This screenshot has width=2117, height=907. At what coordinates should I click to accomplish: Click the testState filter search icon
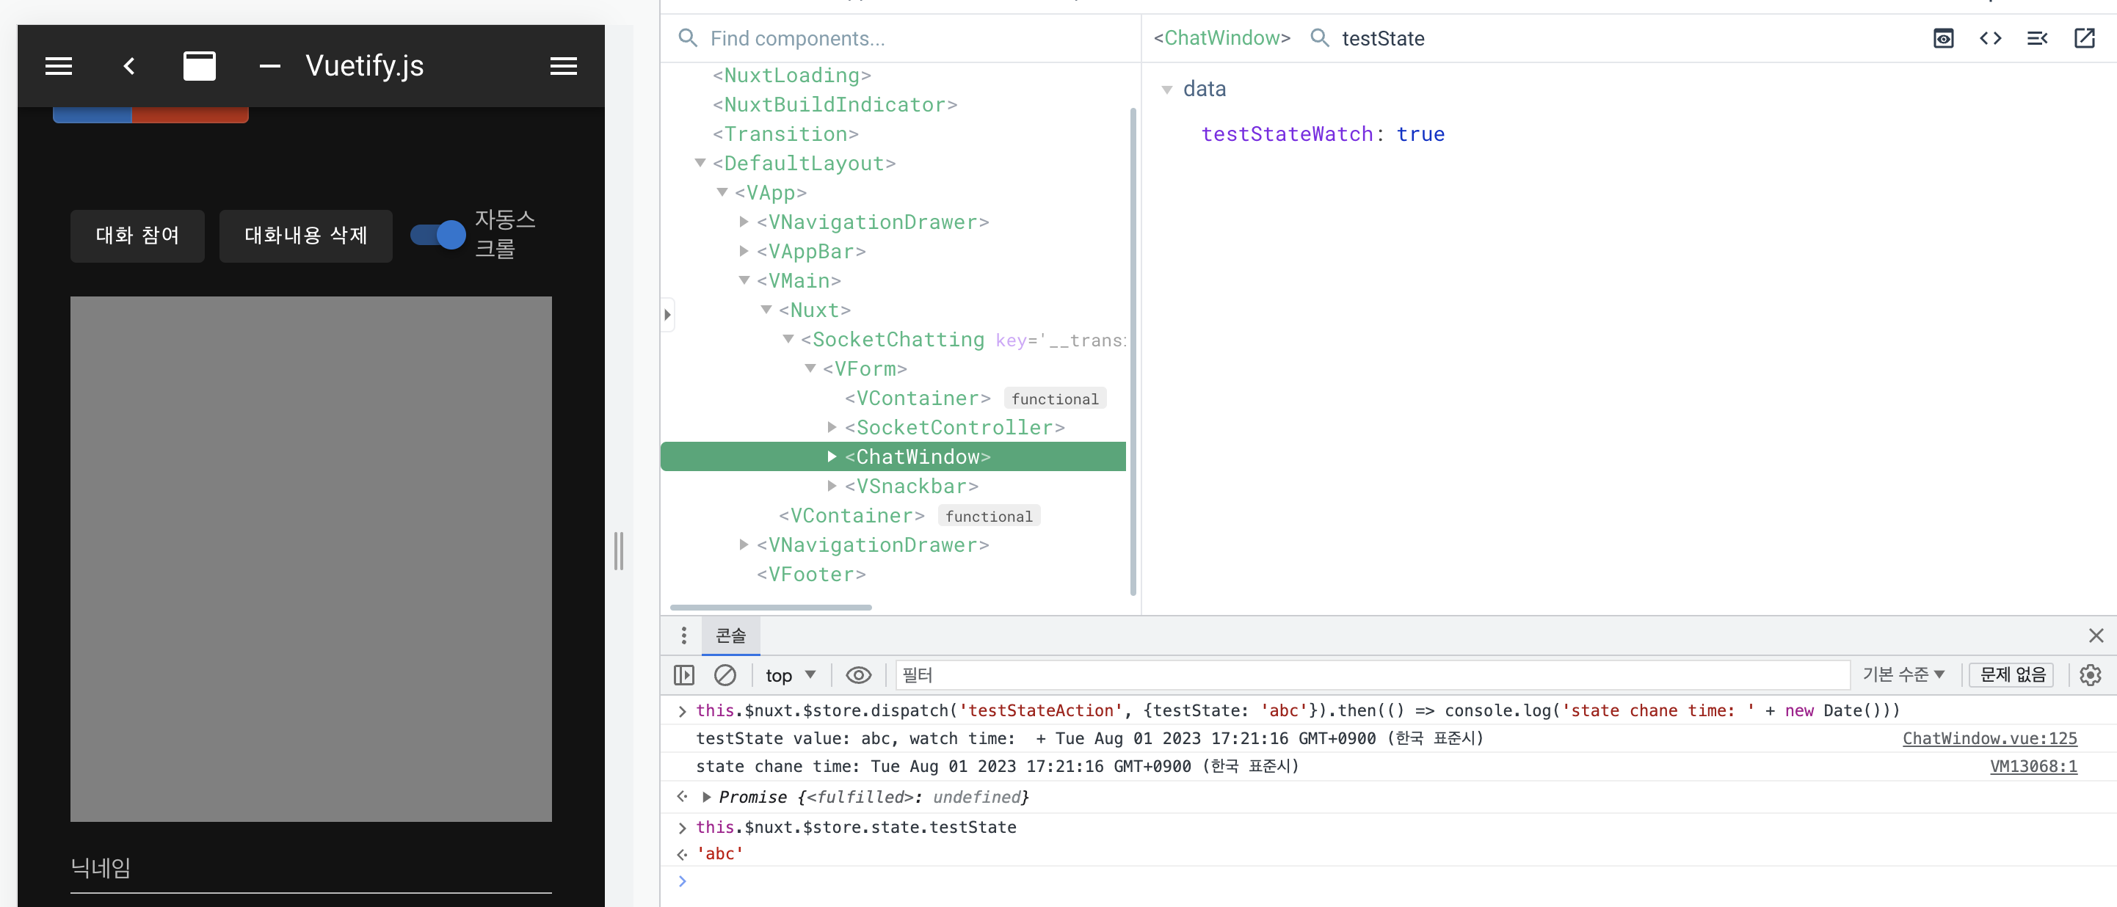1319,38
